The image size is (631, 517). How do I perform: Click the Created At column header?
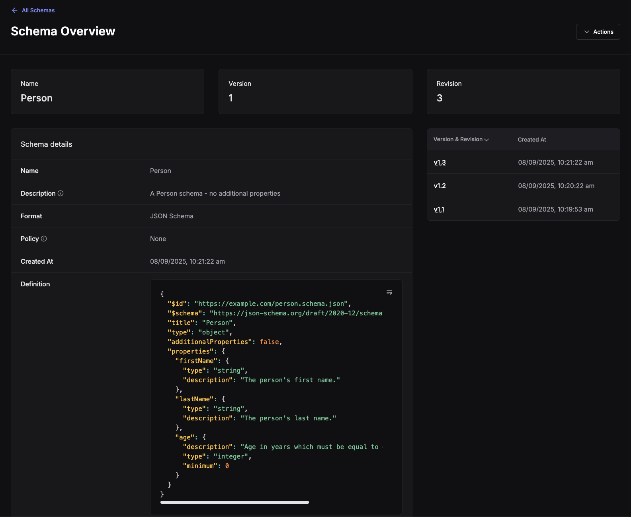click(x=532, y=140)
